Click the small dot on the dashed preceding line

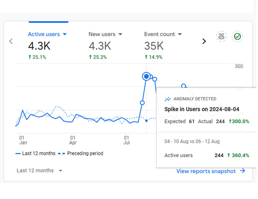click(x=146, y=120)
